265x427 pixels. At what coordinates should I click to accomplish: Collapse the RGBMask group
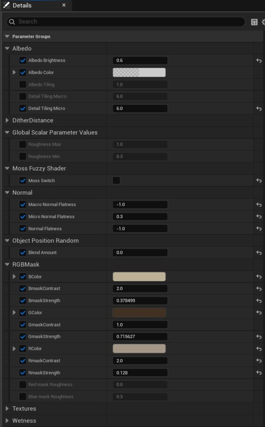(6, 264)
